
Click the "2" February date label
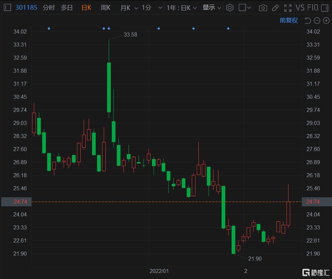246,271
